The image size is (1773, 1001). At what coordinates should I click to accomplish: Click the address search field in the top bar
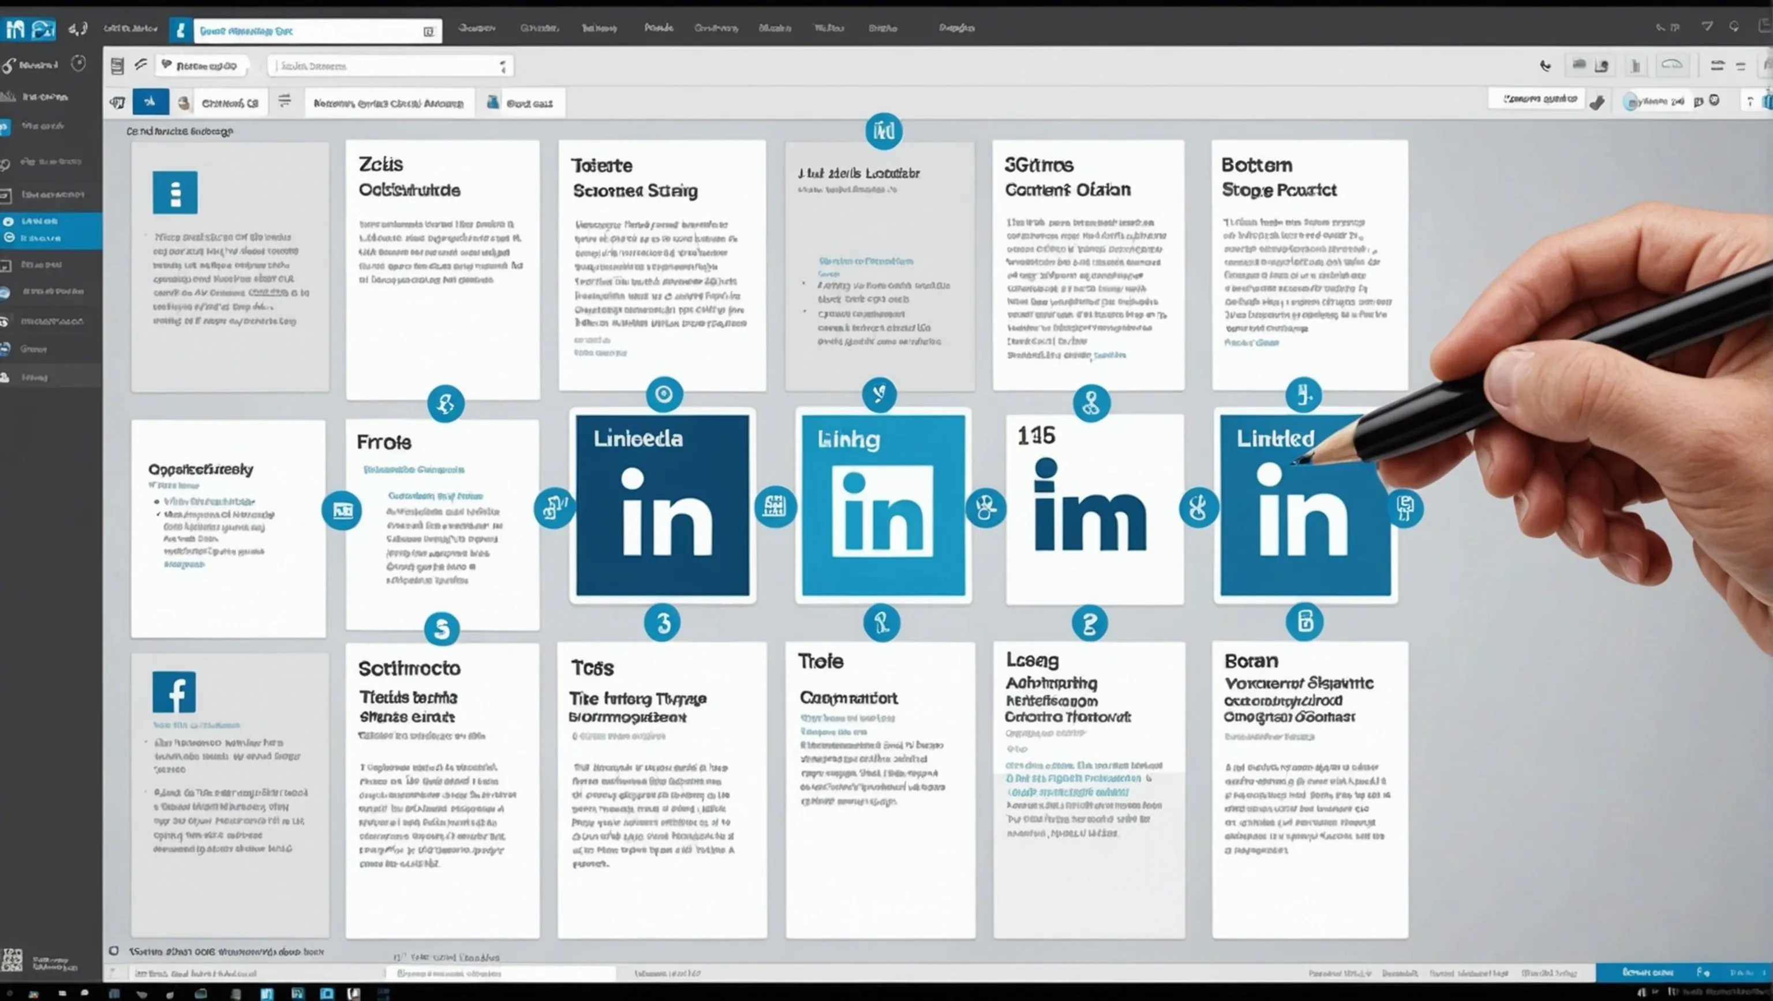317,31
